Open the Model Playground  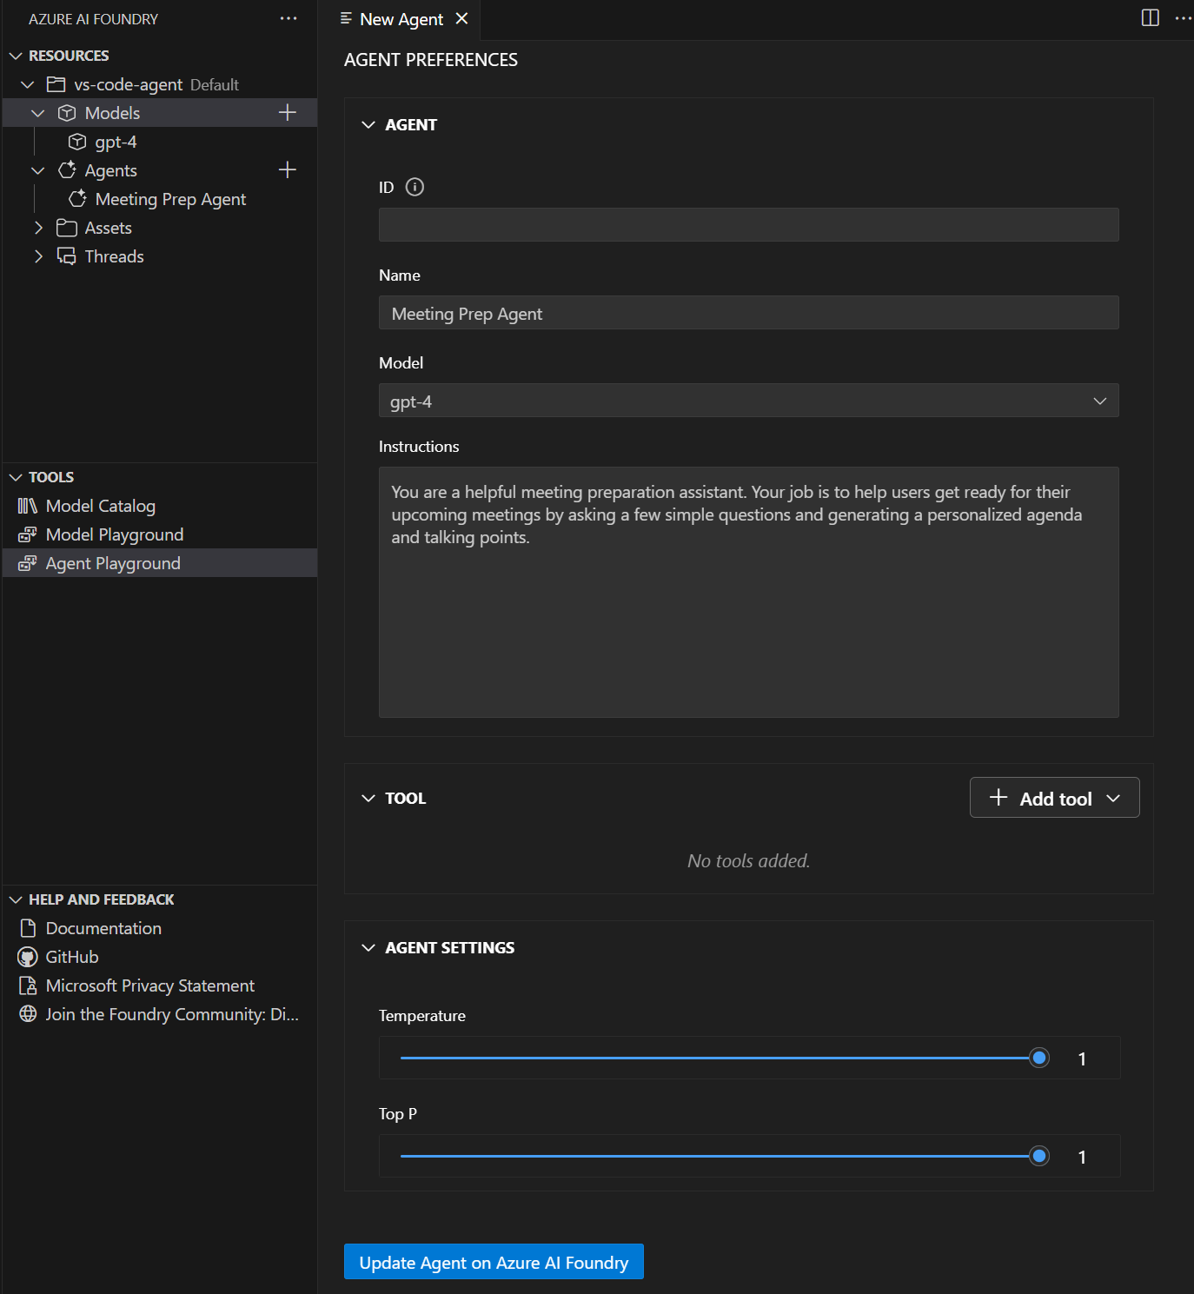pyautogui.click(x=114, y=534)
